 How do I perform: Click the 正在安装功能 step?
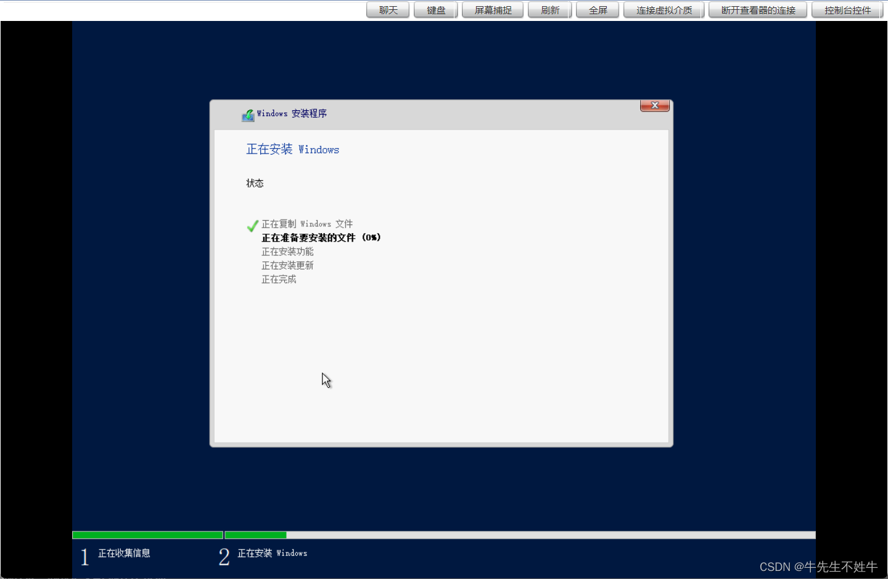(x=287, y=252)
